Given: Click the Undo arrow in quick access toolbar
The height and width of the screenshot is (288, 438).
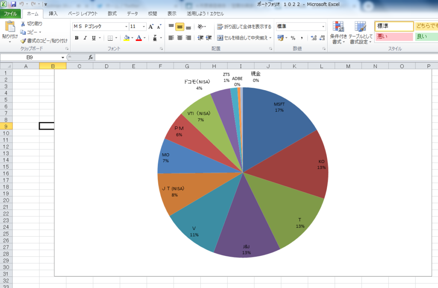Looking at the screenshot, I should [x=21, y=4].
